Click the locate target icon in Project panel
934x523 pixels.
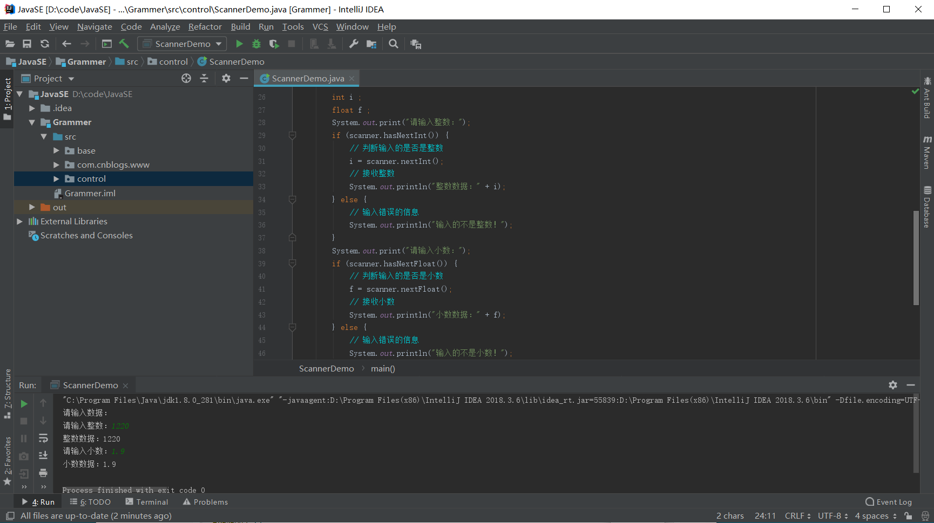coord(186,78)
